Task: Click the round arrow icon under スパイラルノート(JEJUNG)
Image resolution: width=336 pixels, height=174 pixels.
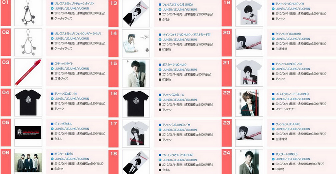Action: 273,99
